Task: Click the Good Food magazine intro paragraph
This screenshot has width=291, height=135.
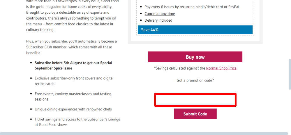Action: (x=70, y=15)
